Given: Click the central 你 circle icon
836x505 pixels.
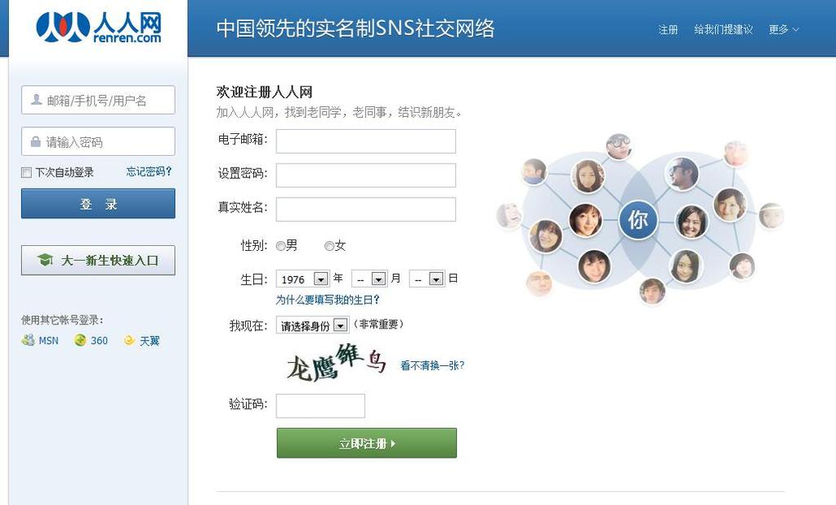Looking at the screenshot, I should [x=637, y=219].
